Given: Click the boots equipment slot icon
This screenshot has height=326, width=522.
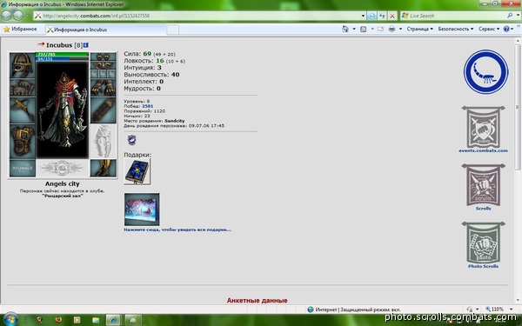Looking at the screenshot, I should tap(104, 168).
